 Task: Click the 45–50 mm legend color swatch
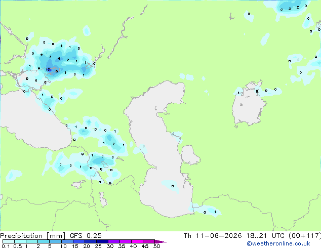tap(149, 241)
